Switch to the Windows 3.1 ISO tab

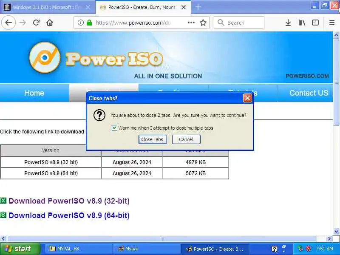tap(48, 7)
